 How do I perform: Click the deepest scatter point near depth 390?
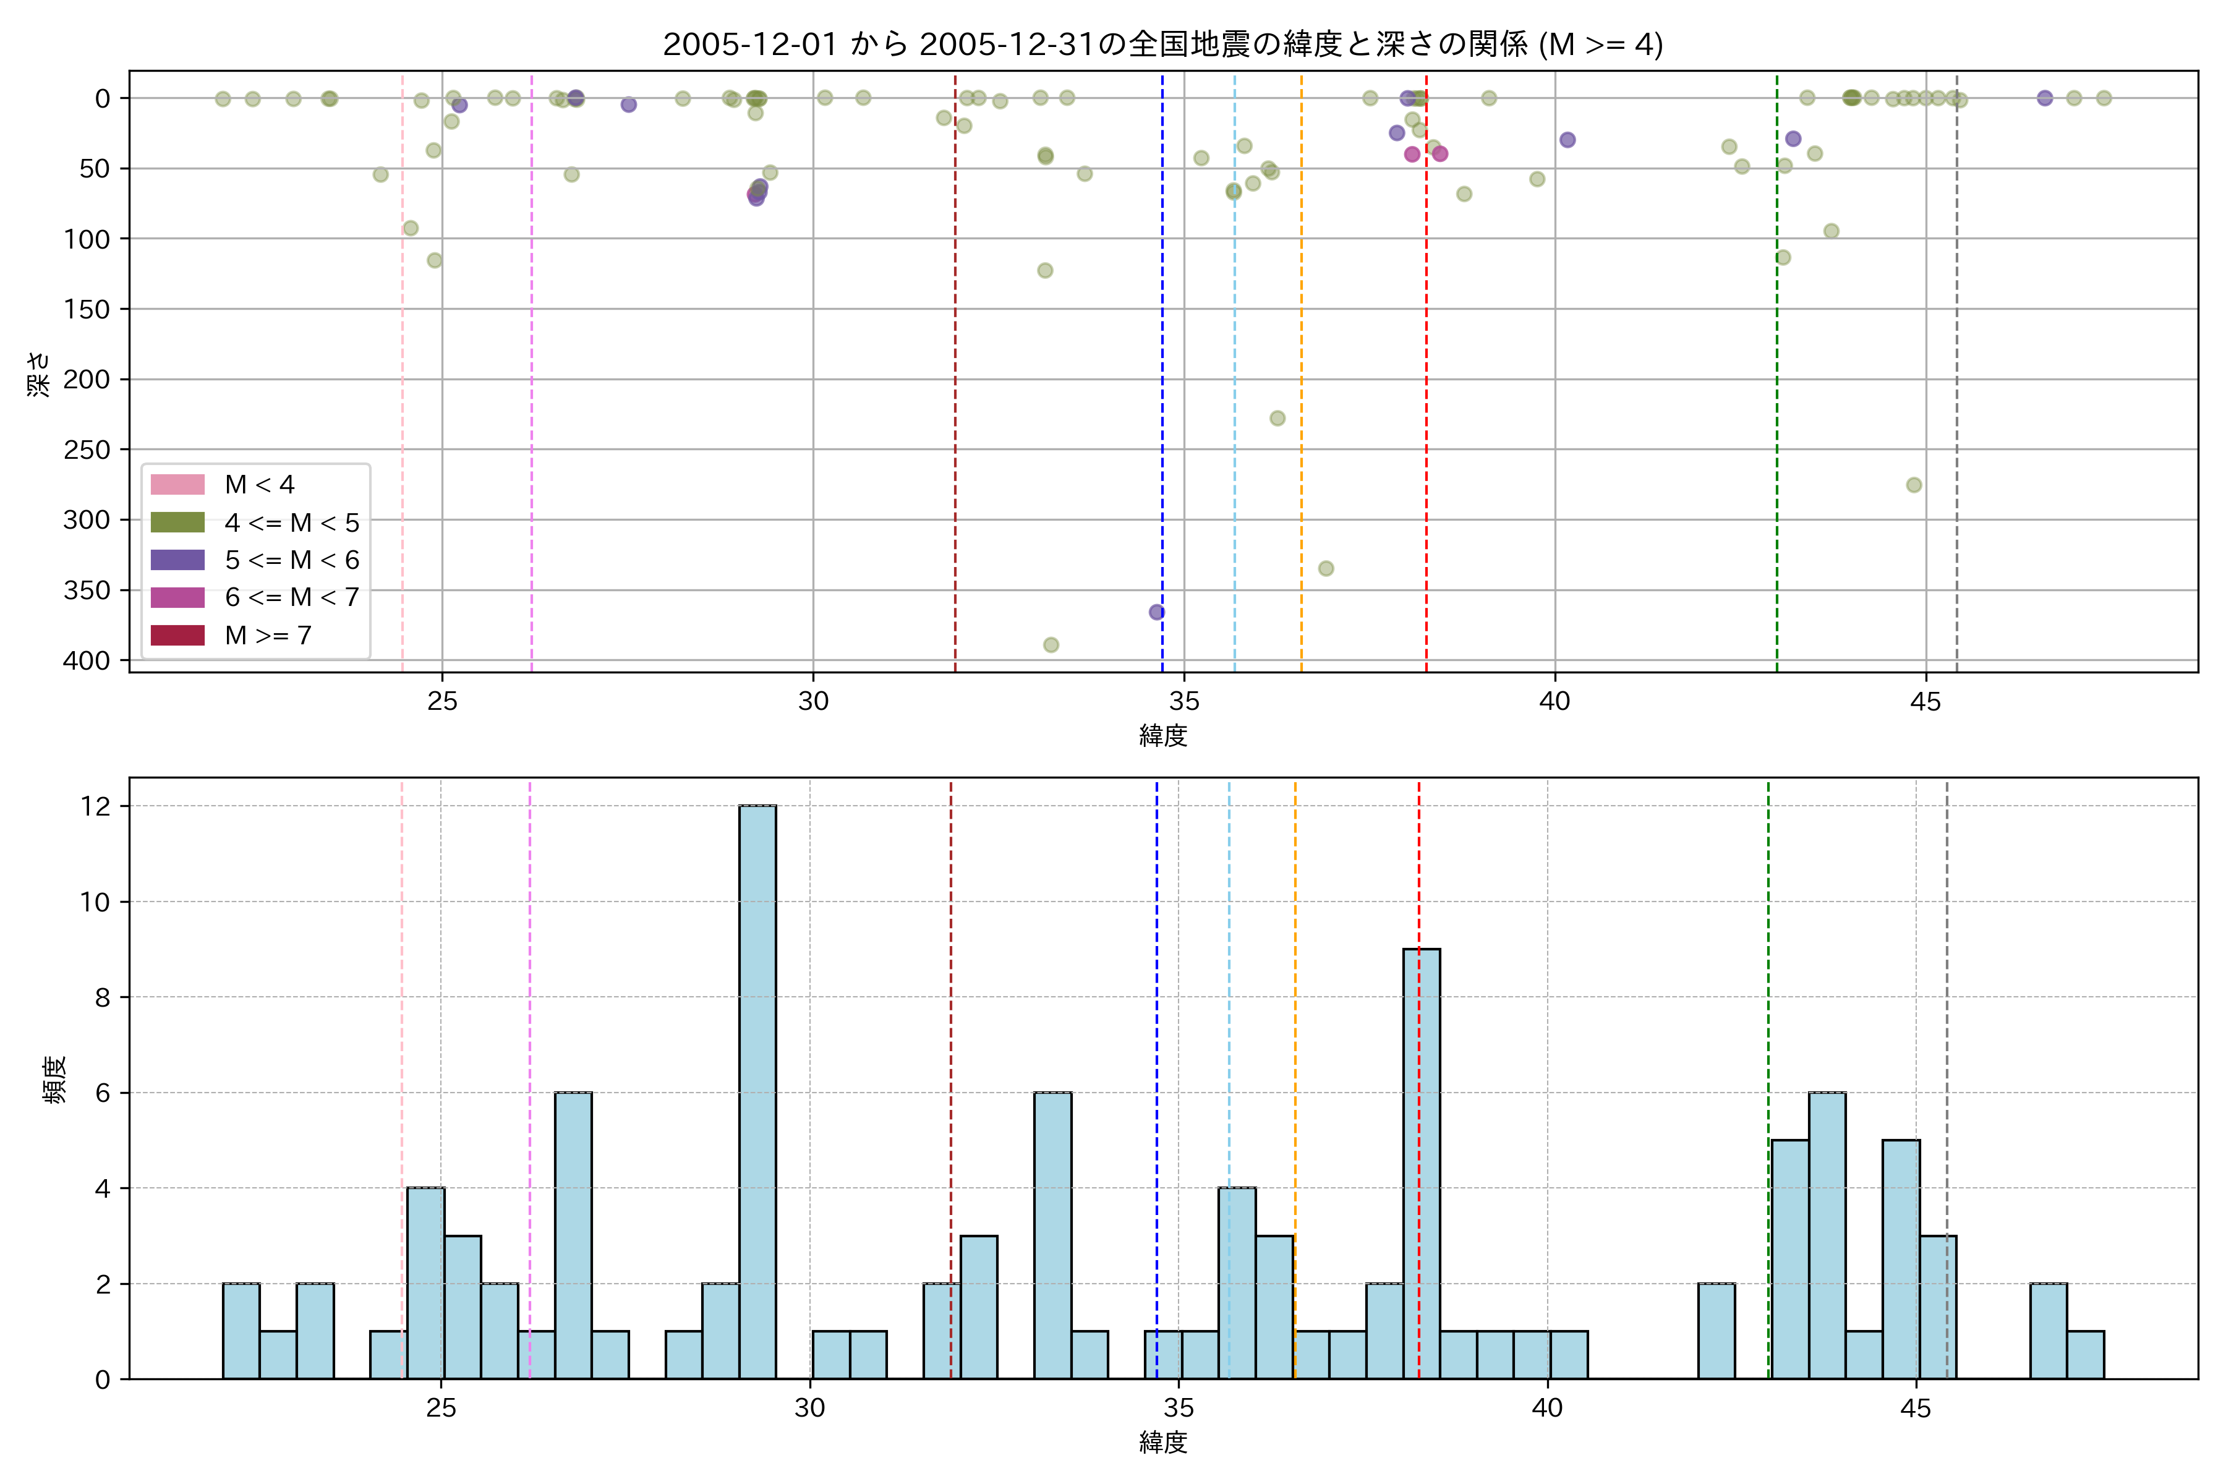1051,646
